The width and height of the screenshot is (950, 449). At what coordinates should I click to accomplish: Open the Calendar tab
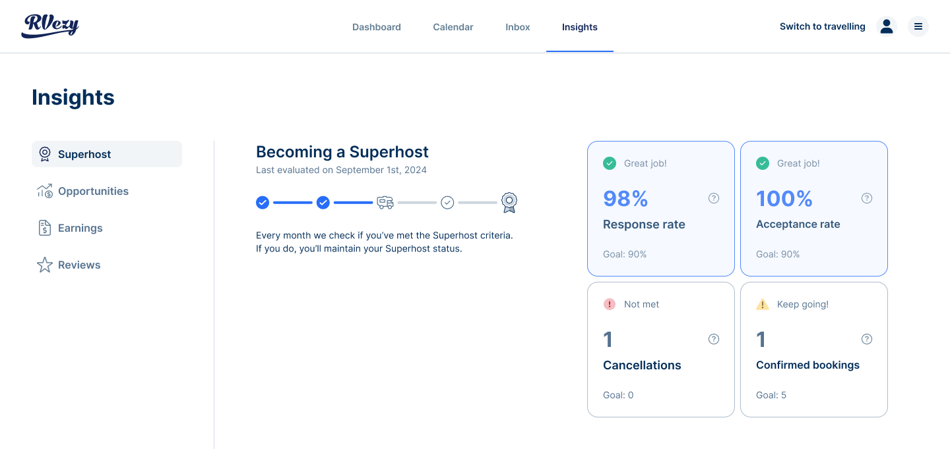pos(453,27)
